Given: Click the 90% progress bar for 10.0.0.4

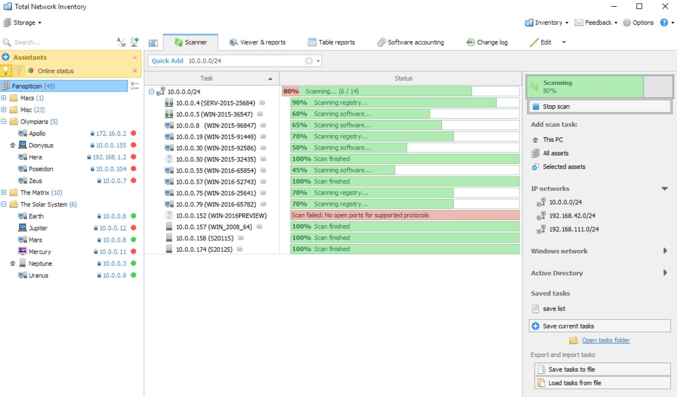Looking at the screenshot, I should 405,103.
